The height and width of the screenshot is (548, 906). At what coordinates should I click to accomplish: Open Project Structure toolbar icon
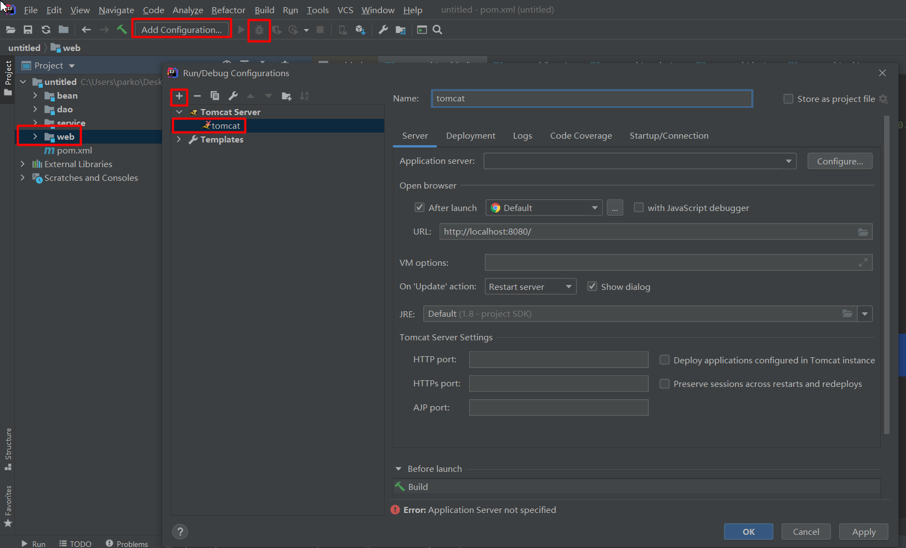pos(401,30)
